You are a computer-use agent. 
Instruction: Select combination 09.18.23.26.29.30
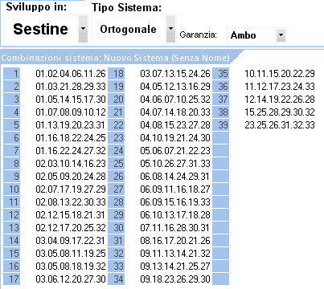click(175, 279)
